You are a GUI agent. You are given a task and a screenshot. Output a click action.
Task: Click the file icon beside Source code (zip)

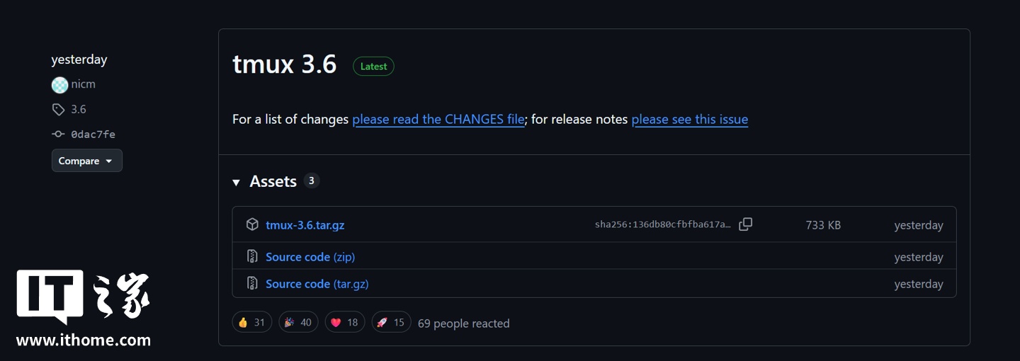(252, 256)
